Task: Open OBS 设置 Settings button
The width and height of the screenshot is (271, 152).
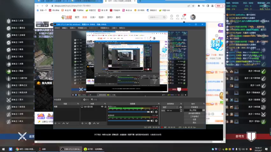Action: (194, 120)
